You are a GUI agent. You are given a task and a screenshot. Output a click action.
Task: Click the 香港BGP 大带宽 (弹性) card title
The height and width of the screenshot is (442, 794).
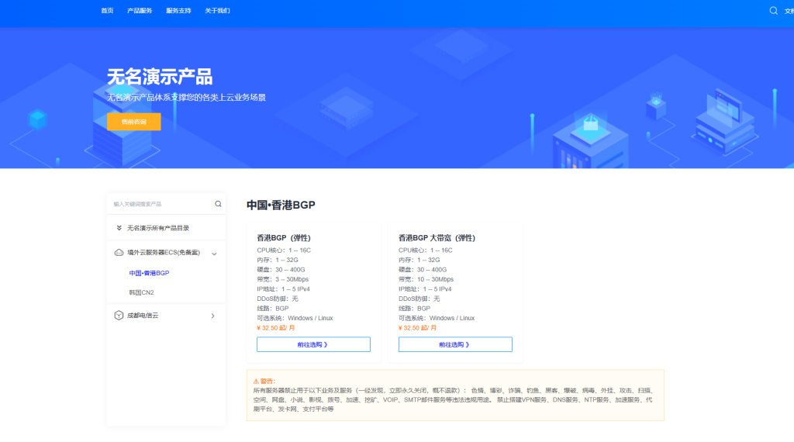437,238
